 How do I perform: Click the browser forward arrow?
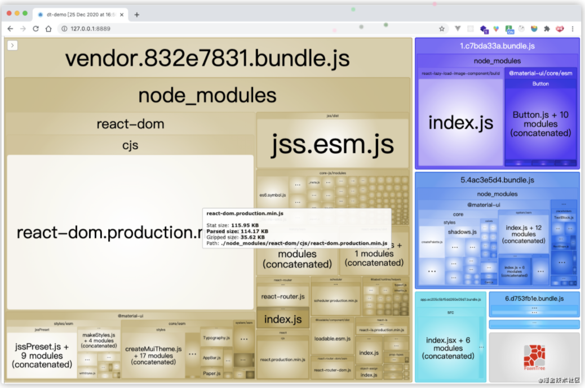pyautogui.click(x=23, y=29)
